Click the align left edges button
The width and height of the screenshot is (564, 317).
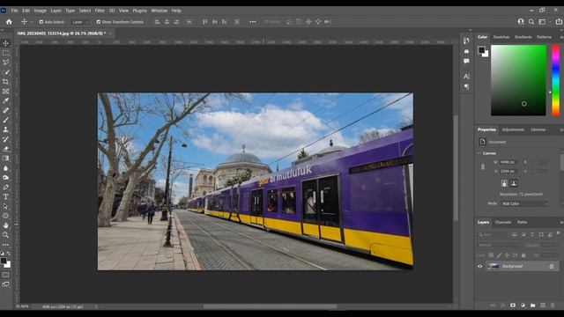pos(157,22)
